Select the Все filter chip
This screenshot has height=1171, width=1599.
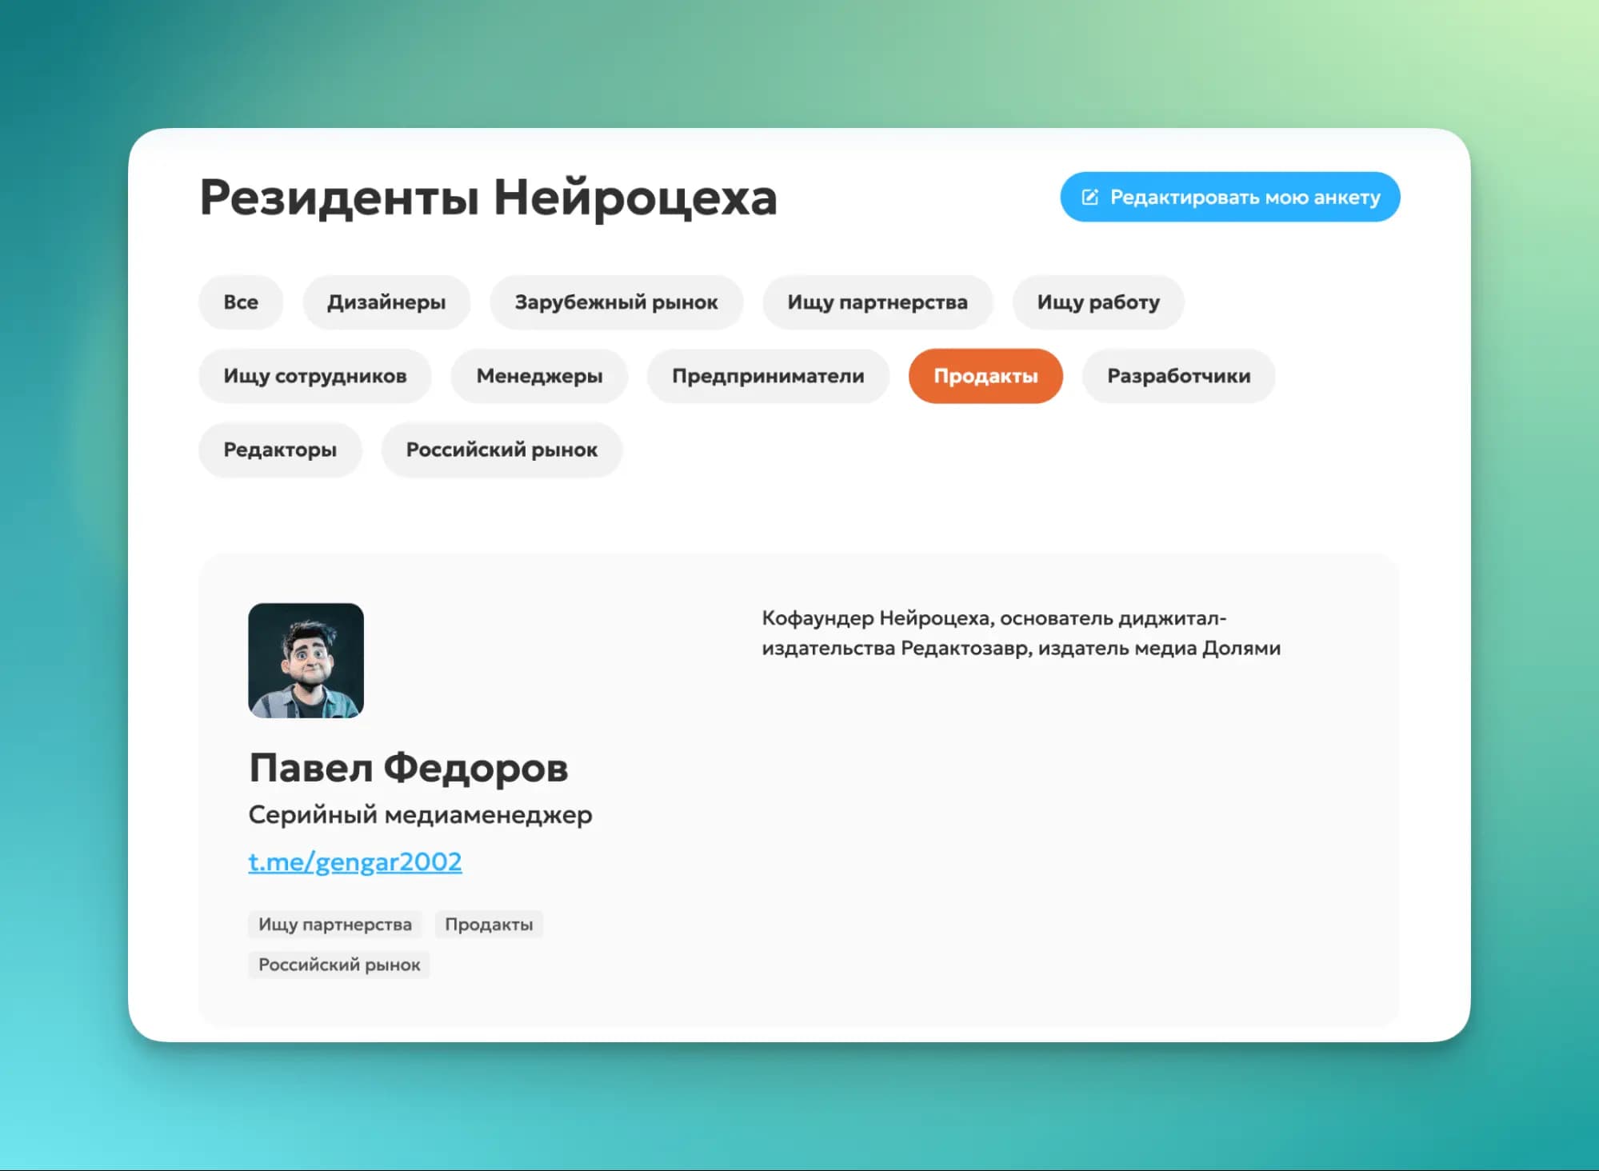click(241, 302)
